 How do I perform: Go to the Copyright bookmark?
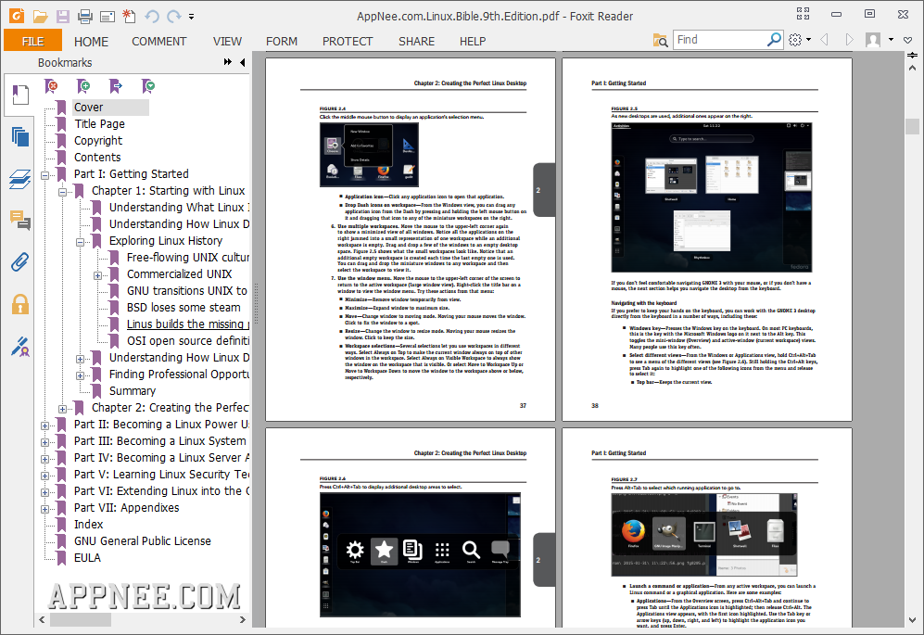coord(98,140)
